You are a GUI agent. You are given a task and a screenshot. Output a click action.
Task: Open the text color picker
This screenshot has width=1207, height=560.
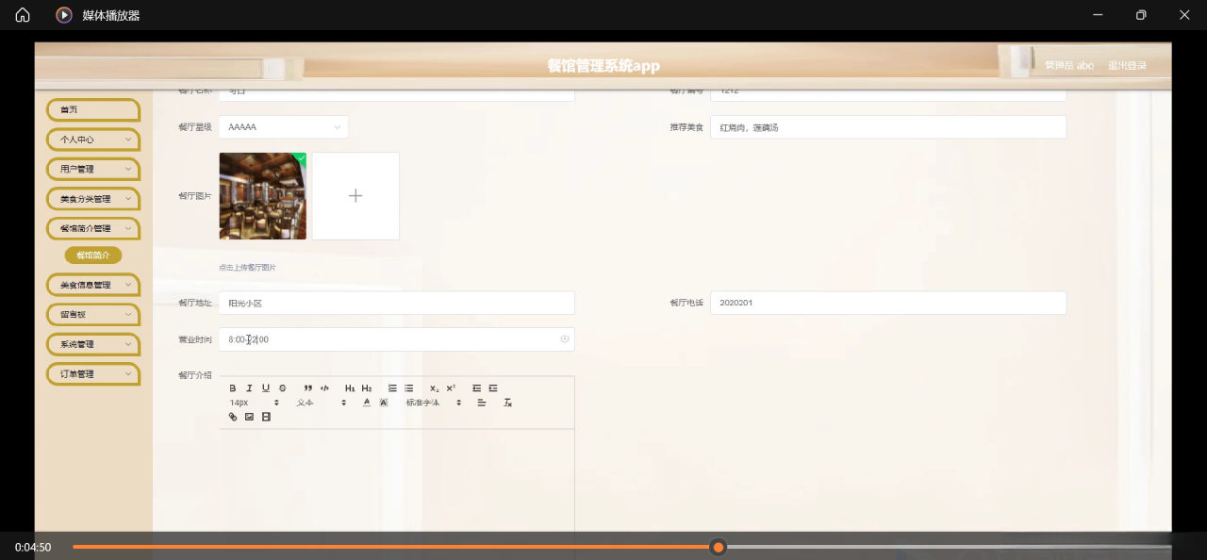point(367,403)
